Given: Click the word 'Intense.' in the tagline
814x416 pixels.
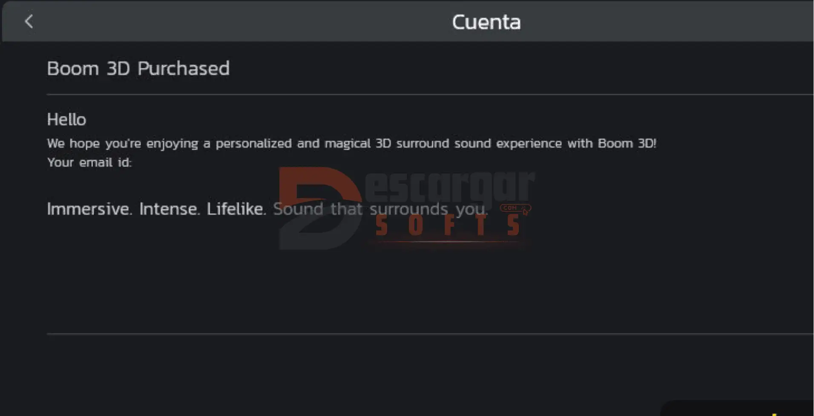Looking at the screenshot, I should pos(170,209).
